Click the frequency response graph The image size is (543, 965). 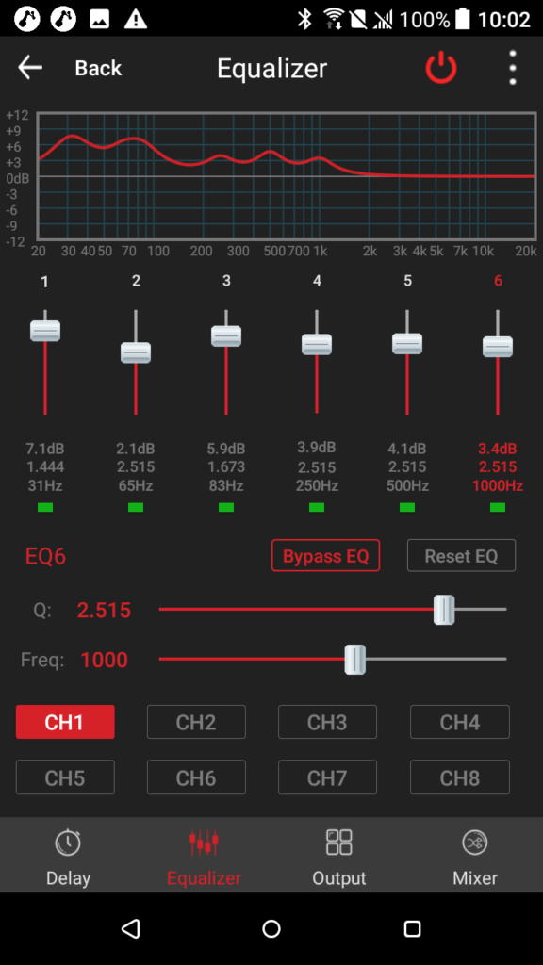pyautogui.click(x=287, y=176)
